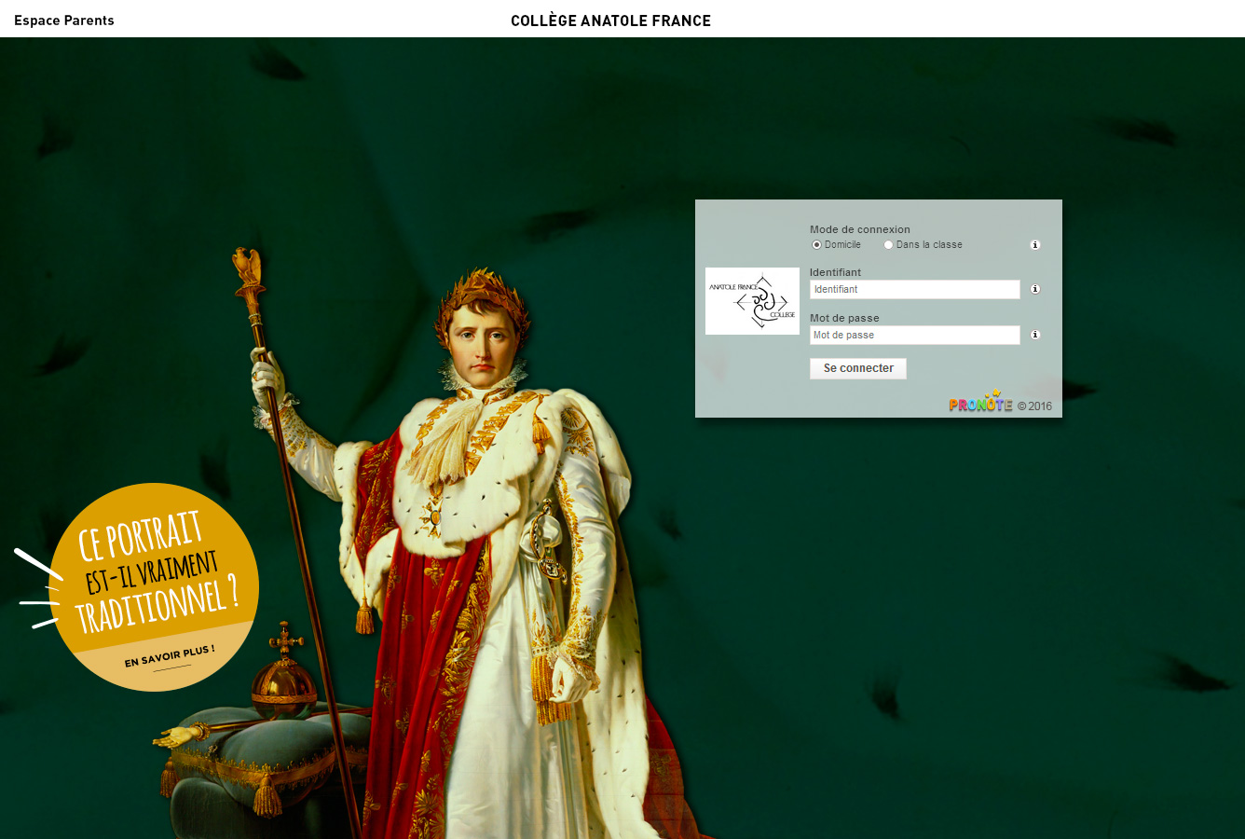Click the Espace Parents header text
Screen dimensions: 1245x839
[x=64, y=21]
